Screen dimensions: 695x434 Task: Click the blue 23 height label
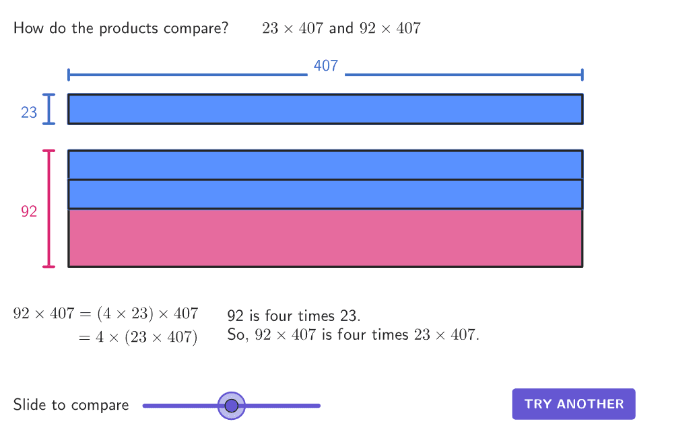click(29, 112)
